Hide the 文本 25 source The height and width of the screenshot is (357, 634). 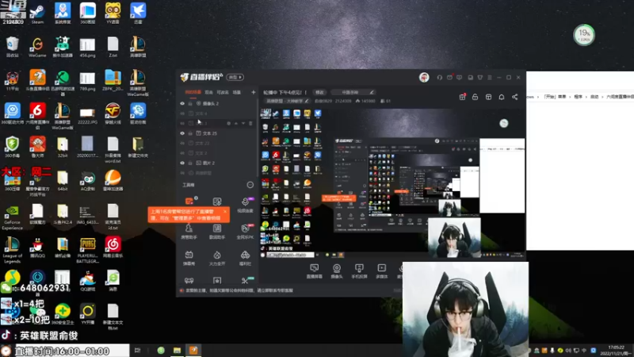click(182, 133)
